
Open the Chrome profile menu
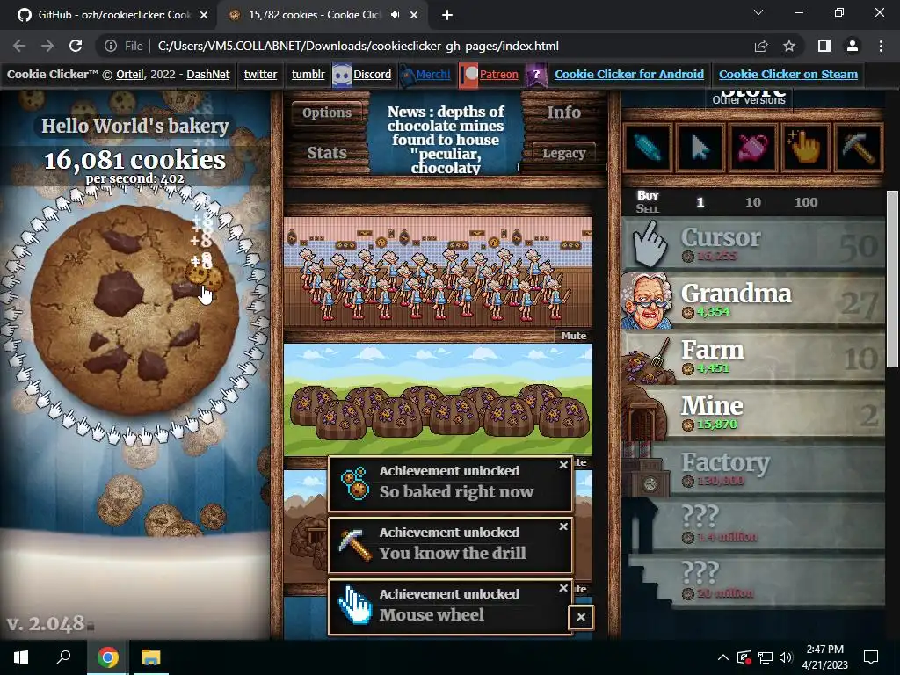click(x=853, y=46)
